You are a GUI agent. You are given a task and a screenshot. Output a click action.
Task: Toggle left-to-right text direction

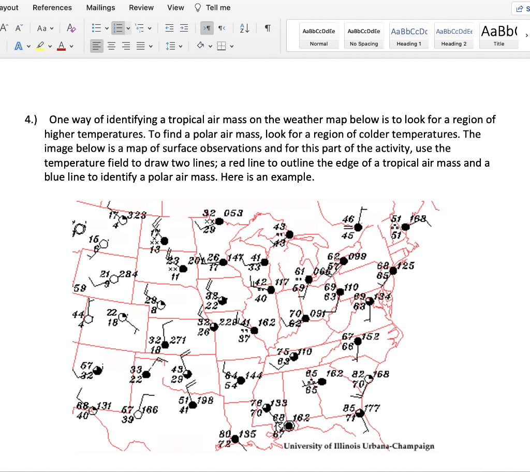click(207, 28)
